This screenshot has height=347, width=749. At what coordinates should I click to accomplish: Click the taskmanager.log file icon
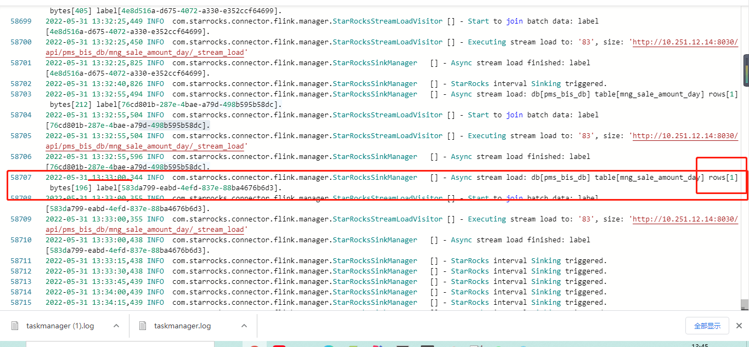pyautogui.click(x=143, y=326)
